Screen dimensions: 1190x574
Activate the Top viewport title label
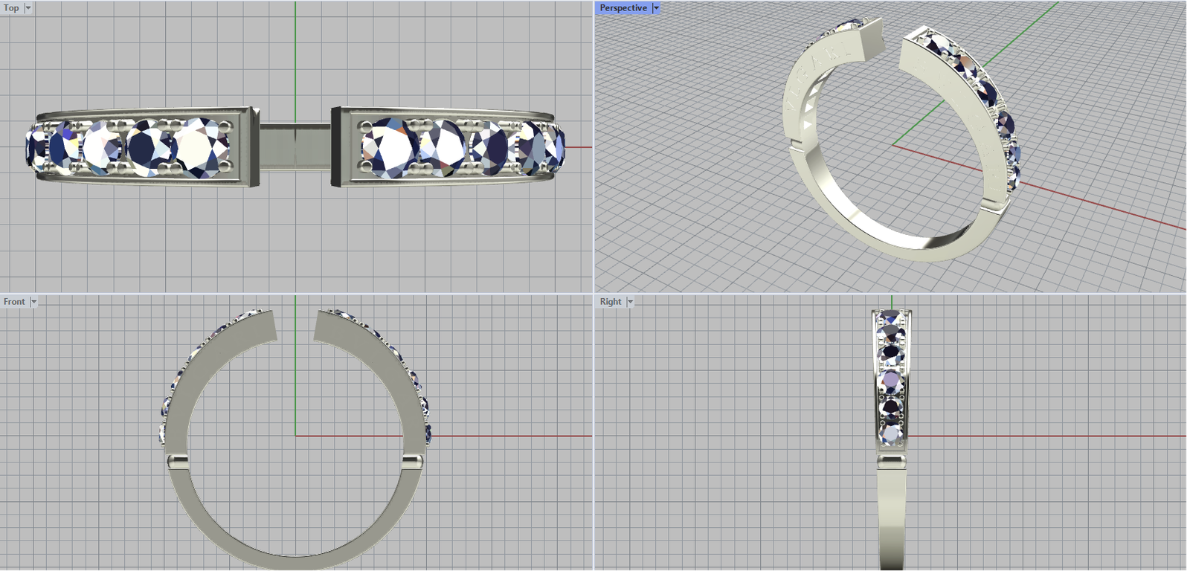point(12,8)
